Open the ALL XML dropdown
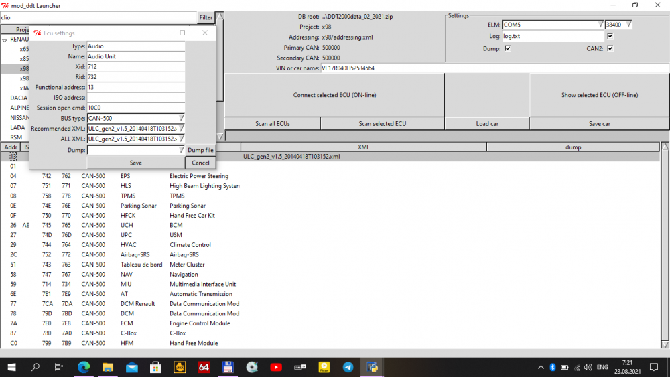 181,139
